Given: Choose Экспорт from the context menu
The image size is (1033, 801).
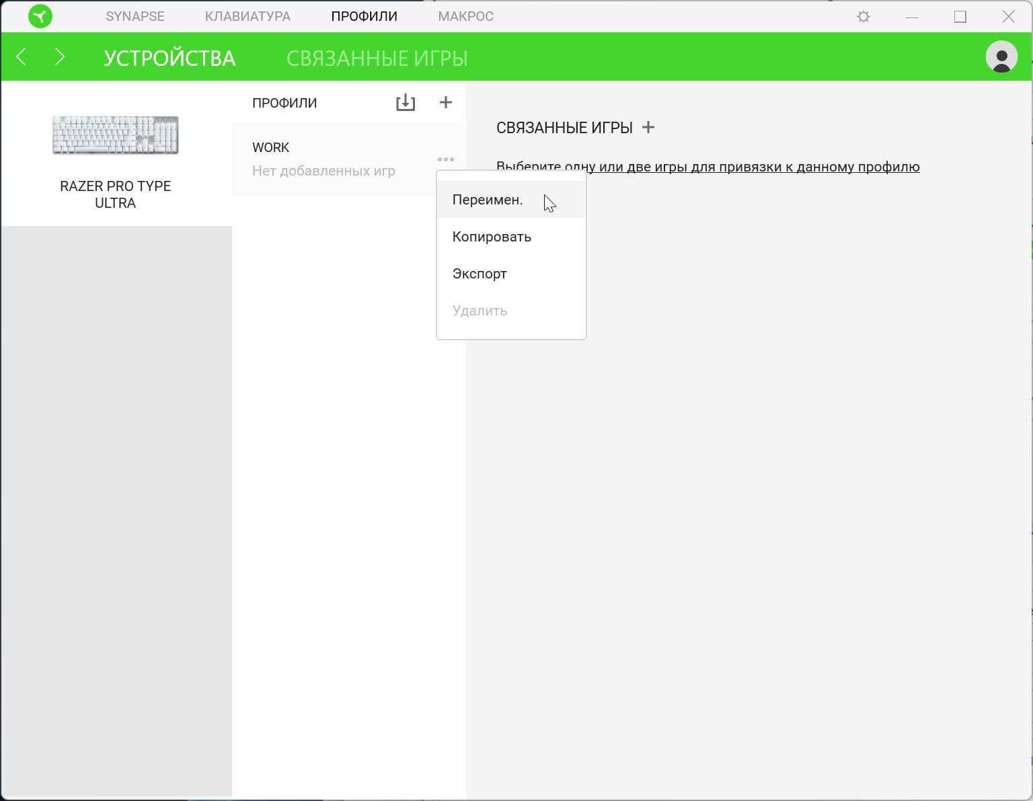Looking at the screenshot, I should click(511, 274).
